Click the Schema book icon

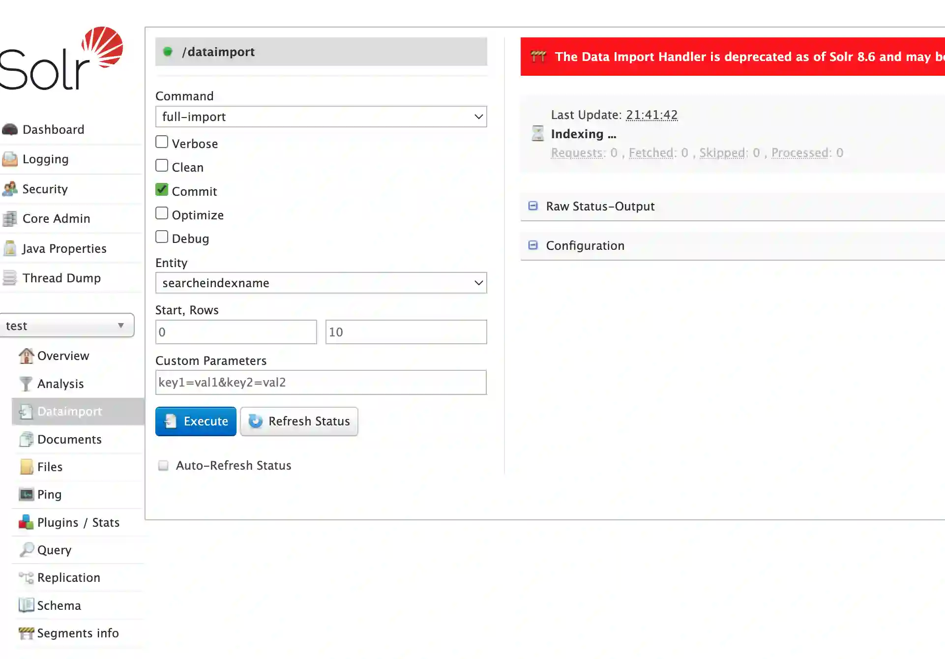[26, 605]
